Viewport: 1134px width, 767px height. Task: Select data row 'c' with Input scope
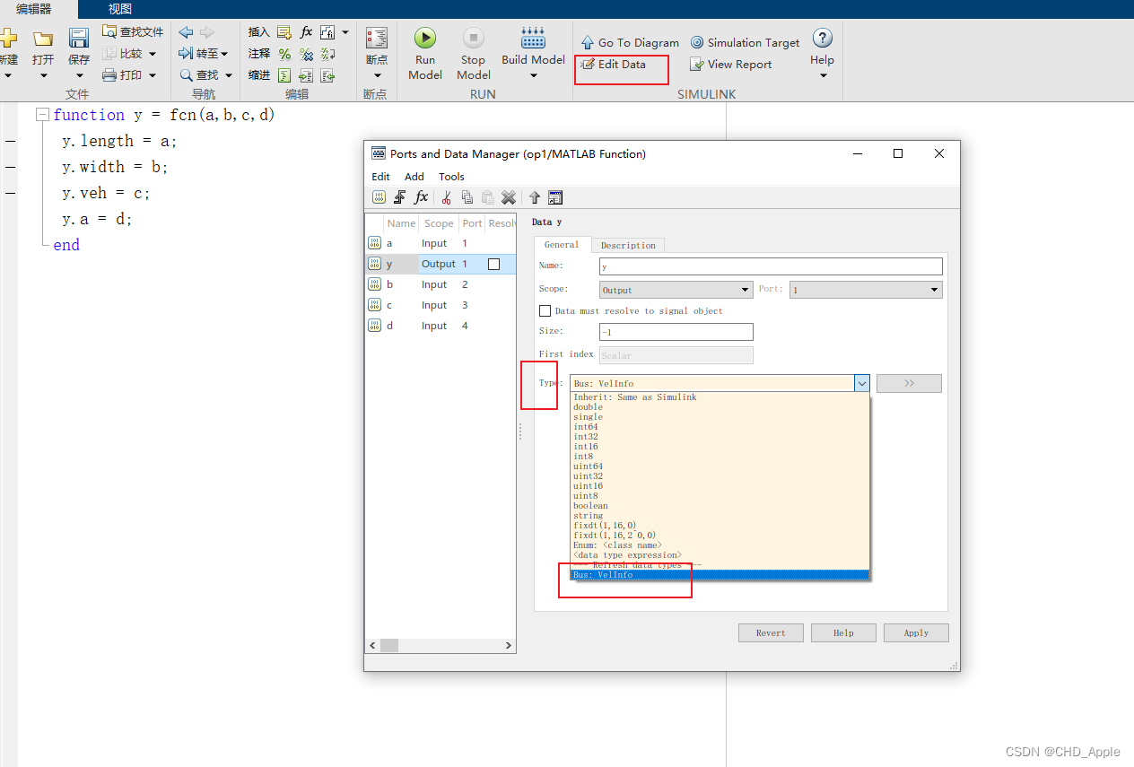pyautogui.click(x=441, y=305)
